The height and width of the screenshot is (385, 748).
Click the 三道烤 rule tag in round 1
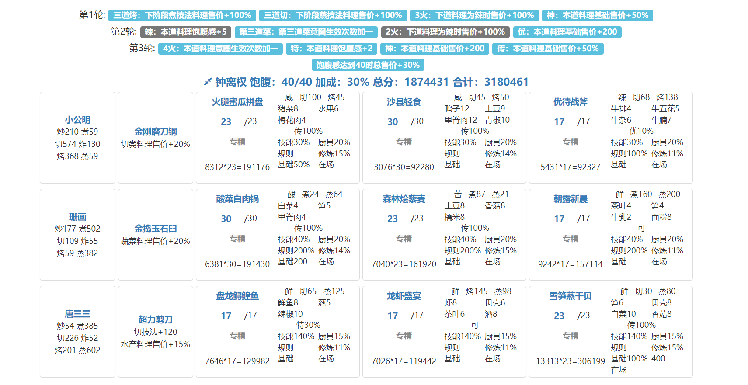[182, 15]
